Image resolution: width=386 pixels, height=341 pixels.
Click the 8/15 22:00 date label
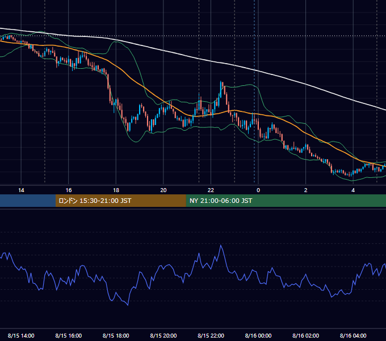pos(211,335)
